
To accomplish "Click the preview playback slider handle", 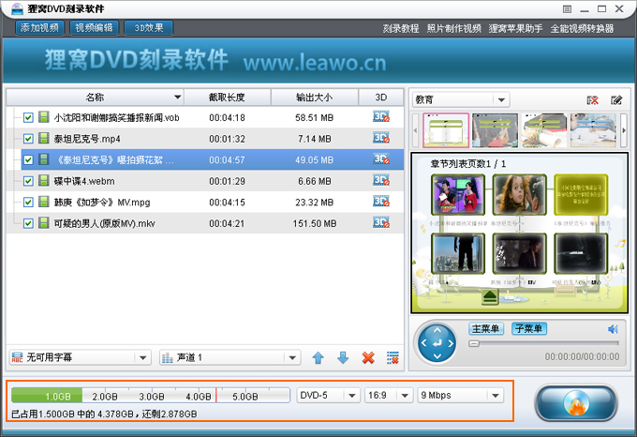I will (474, 343).
